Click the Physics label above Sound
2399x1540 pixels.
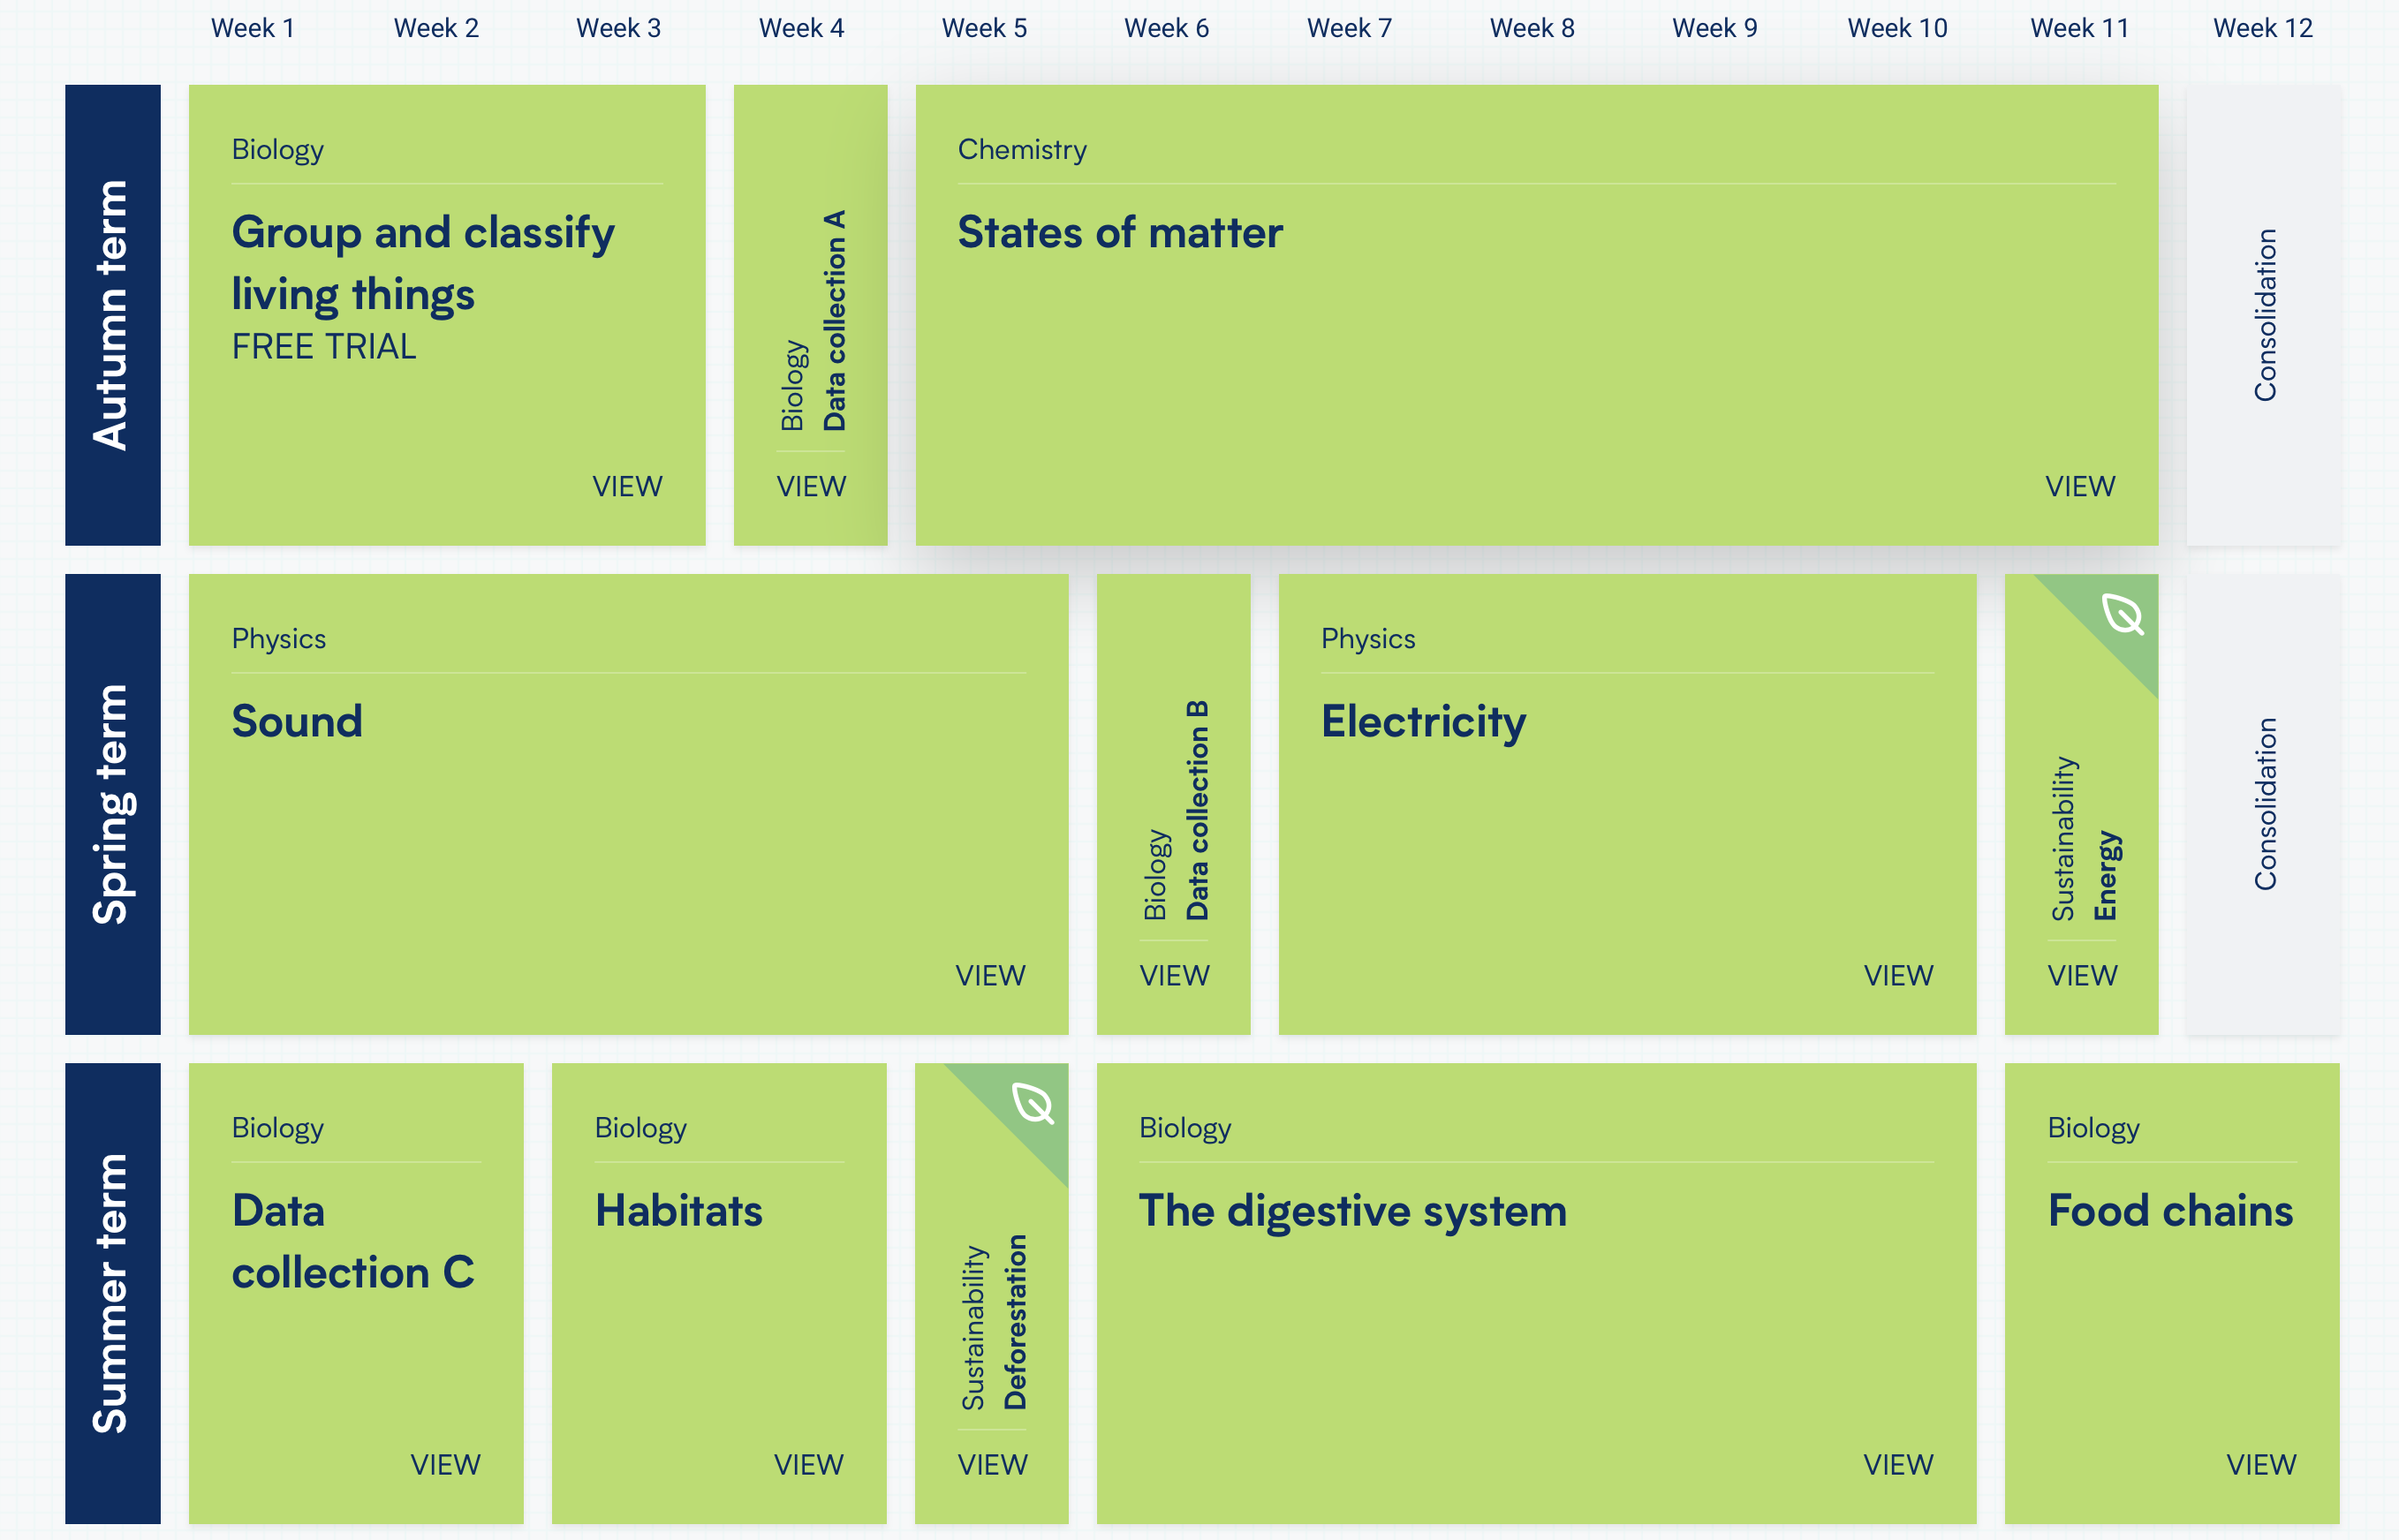[x=279, y=639]
